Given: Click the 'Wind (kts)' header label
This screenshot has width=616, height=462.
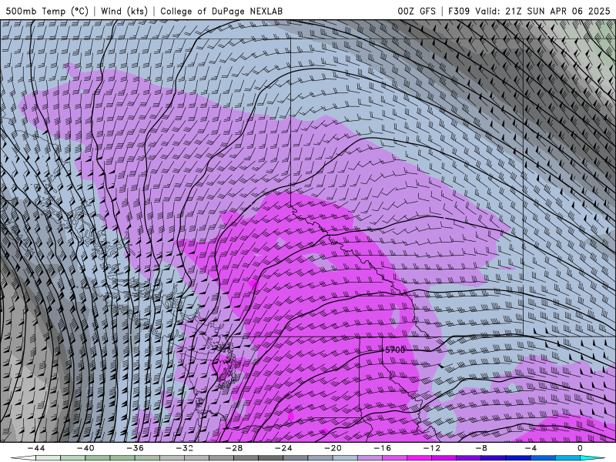Looking at the screenshot, I should (124, 12).
